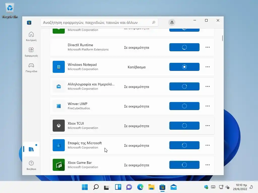
Task: Click DirectX Runtime pending progress button
Action: point(184,47)
